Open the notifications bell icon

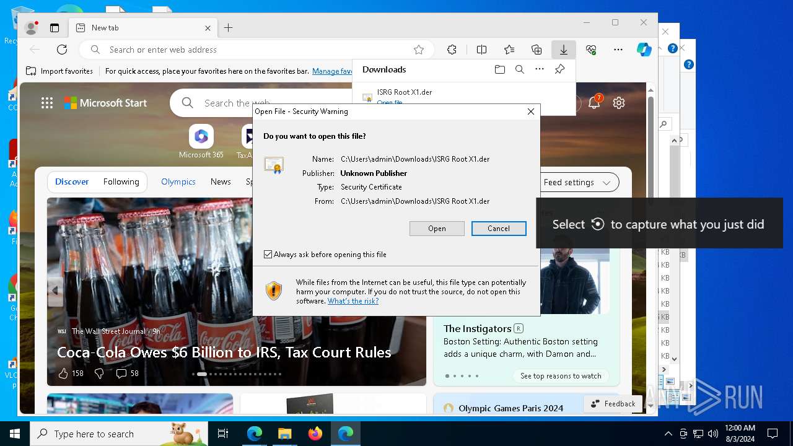pyautogui.click(x=594, y=103)
